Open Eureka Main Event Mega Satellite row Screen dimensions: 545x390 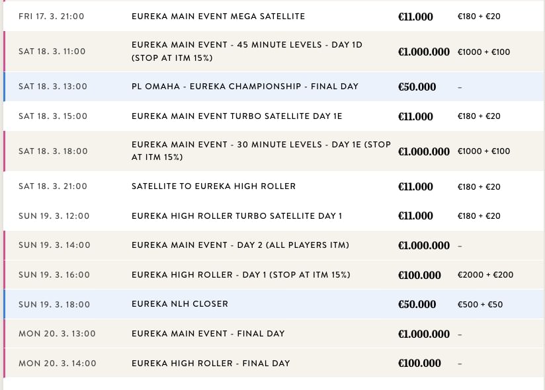[274, 17]
